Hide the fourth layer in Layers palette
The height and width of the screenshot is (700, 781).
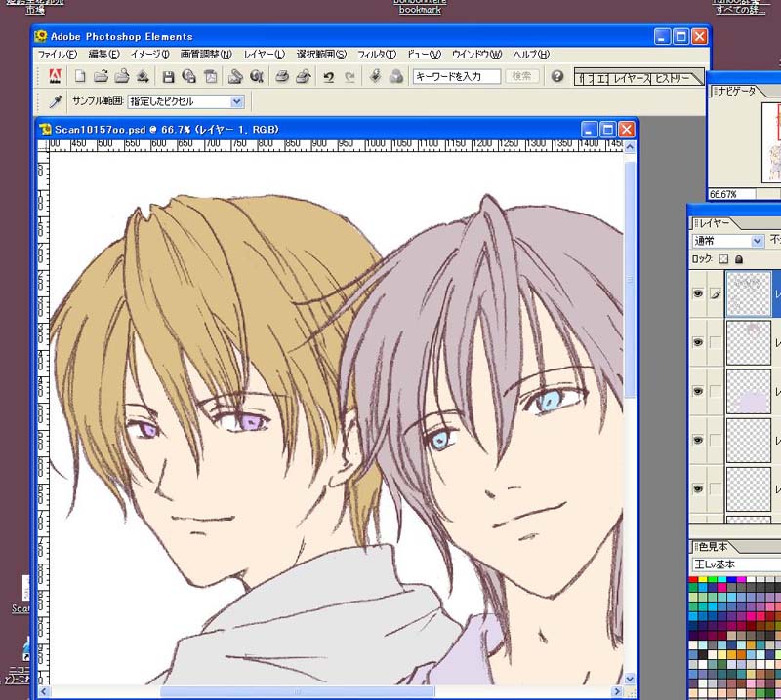click(698, 440)
